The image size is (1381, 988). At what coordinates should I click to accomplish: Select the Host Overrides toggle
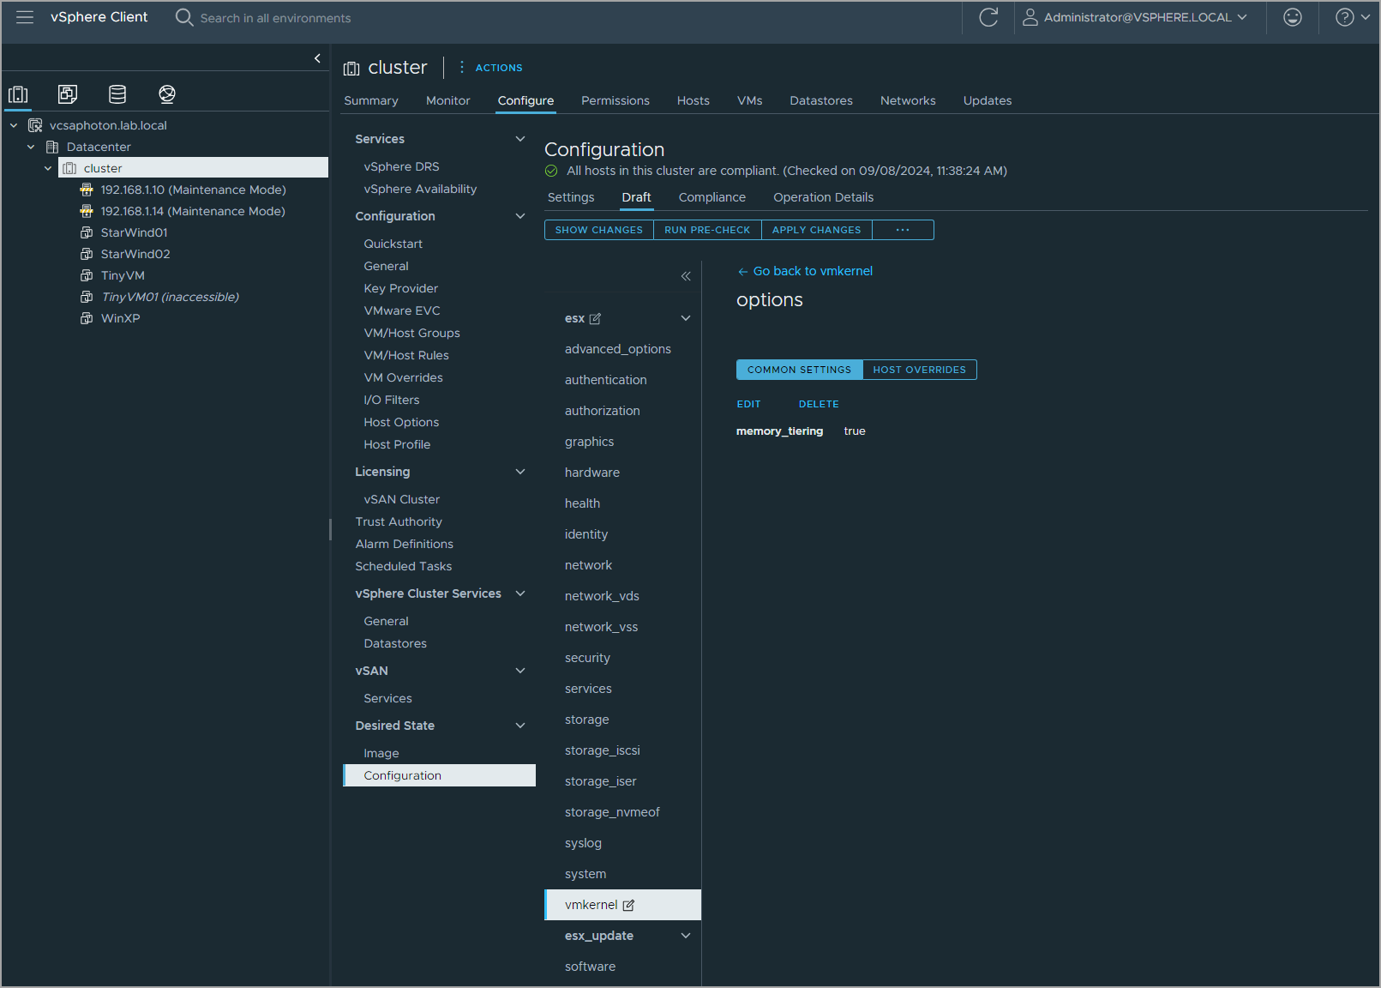coord(920,370)
